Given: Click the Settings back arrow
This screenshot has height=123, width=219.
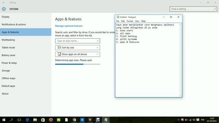Looking at the screenshot, I should [4, 2].
